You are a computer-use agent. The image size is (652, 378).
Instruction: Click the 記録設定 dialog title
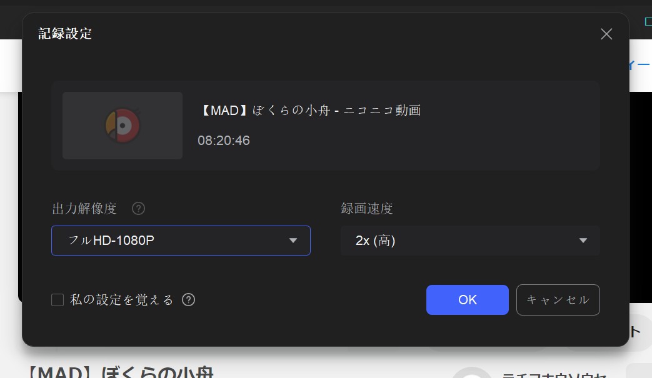click(65, 34)
